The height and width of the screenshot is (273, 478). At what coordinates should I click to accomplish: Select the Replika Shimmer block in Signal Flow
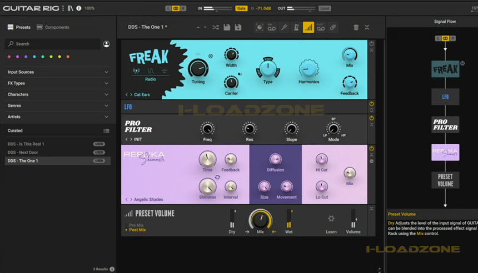[x=445, y=152]
